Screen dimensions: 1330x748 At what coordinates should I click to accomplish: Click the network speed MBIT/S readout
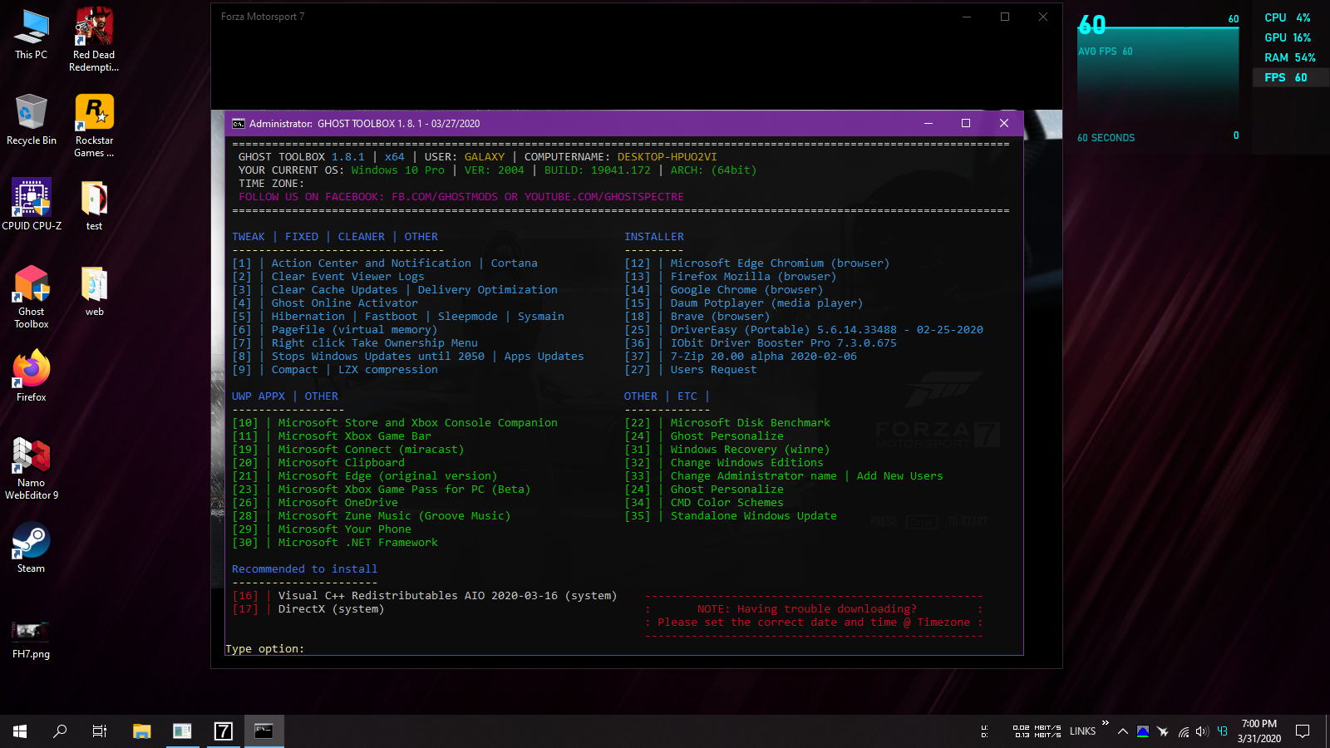(x=1037, y=731)
